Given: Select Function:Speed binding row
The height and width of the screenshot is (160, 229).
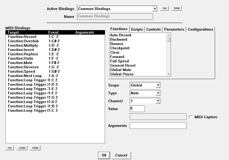Looking at the screenshot, I should pos(55,71).
